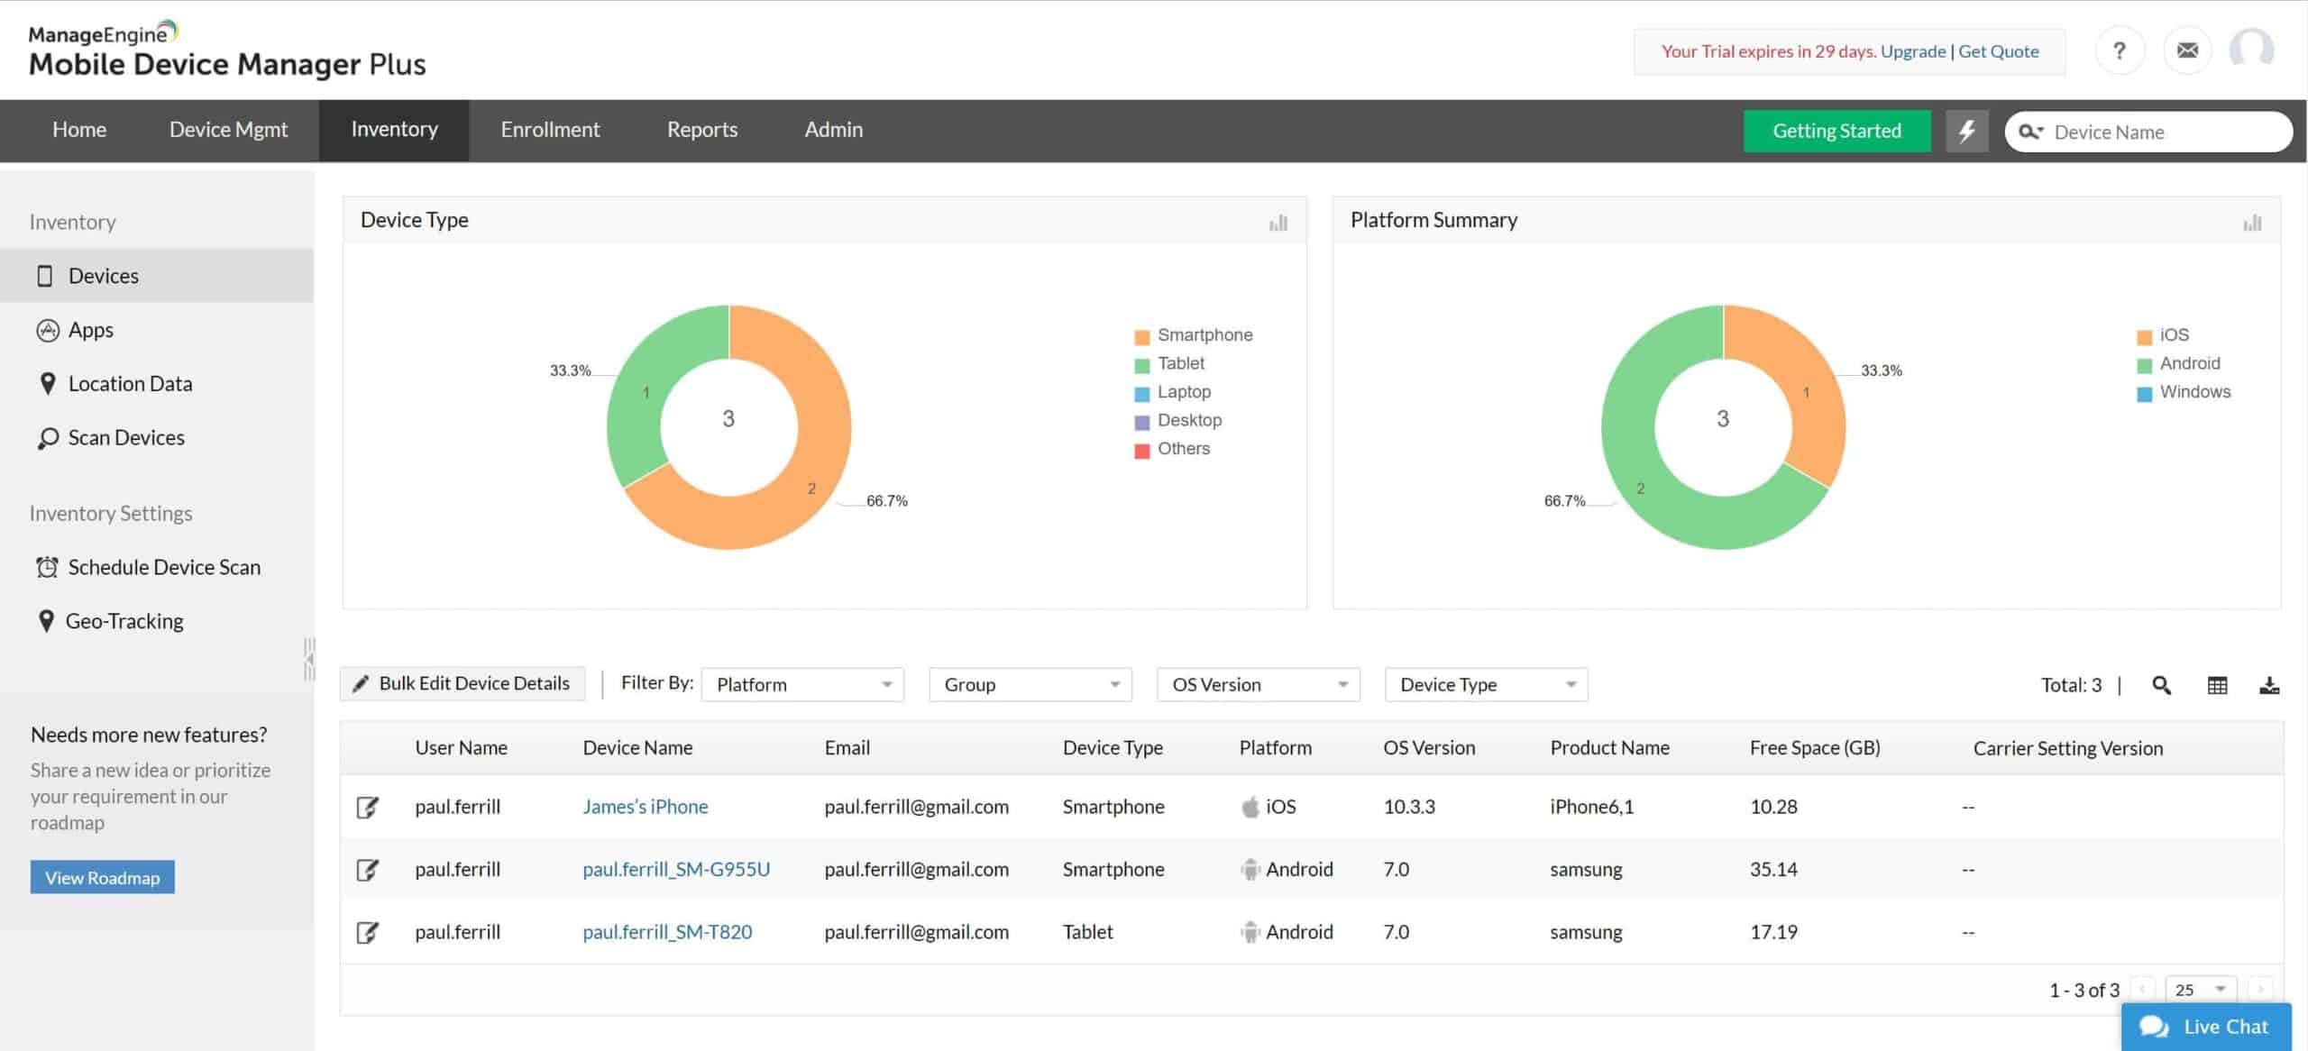
Task: Sort by Carrier Setting Version column header
Action: [2068, 748]
